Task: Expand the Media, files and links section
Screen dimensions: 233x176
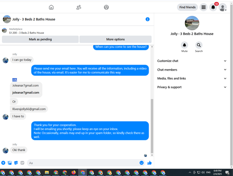Action: (x=192, y=78)
